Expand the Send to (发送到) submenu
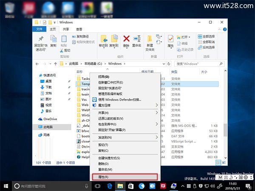The height and width of the screenshot is (191, 255). (125, 138)
